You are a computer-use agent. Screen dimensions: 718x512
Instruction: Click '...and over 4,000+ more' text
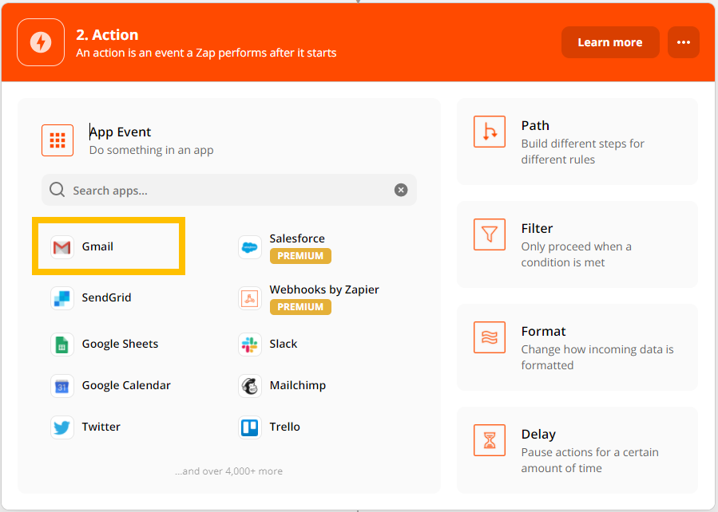coord(229,471)
